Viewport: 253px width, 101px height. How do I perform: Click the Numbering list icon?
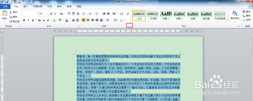(x=90, y=14)
